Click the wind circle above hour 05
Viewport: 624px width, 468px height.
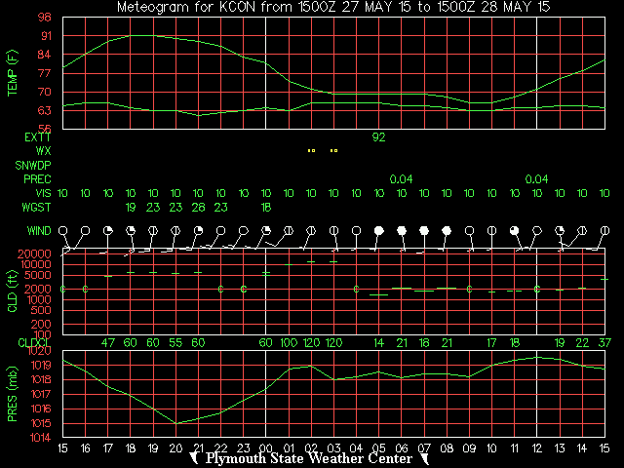[x=379, y=230]
